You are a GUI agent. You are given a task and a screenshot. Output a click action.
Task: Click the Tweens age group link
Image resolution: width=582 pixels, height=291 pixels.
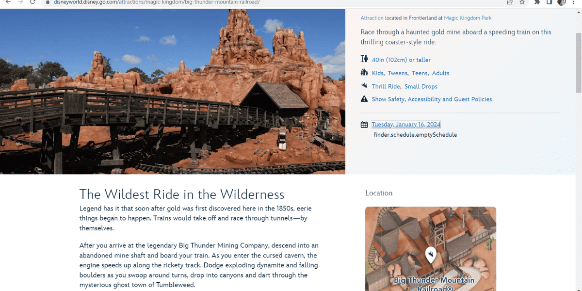[397, 73]
